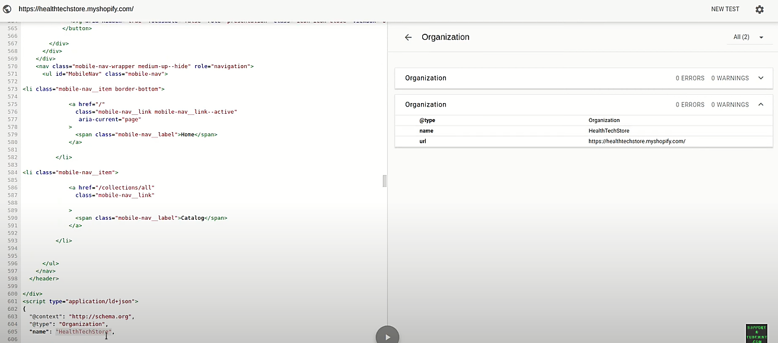Screen dimensions: 778x343
Task: Click the ul id="MobileNav" code line
Action: pos(105,74)
